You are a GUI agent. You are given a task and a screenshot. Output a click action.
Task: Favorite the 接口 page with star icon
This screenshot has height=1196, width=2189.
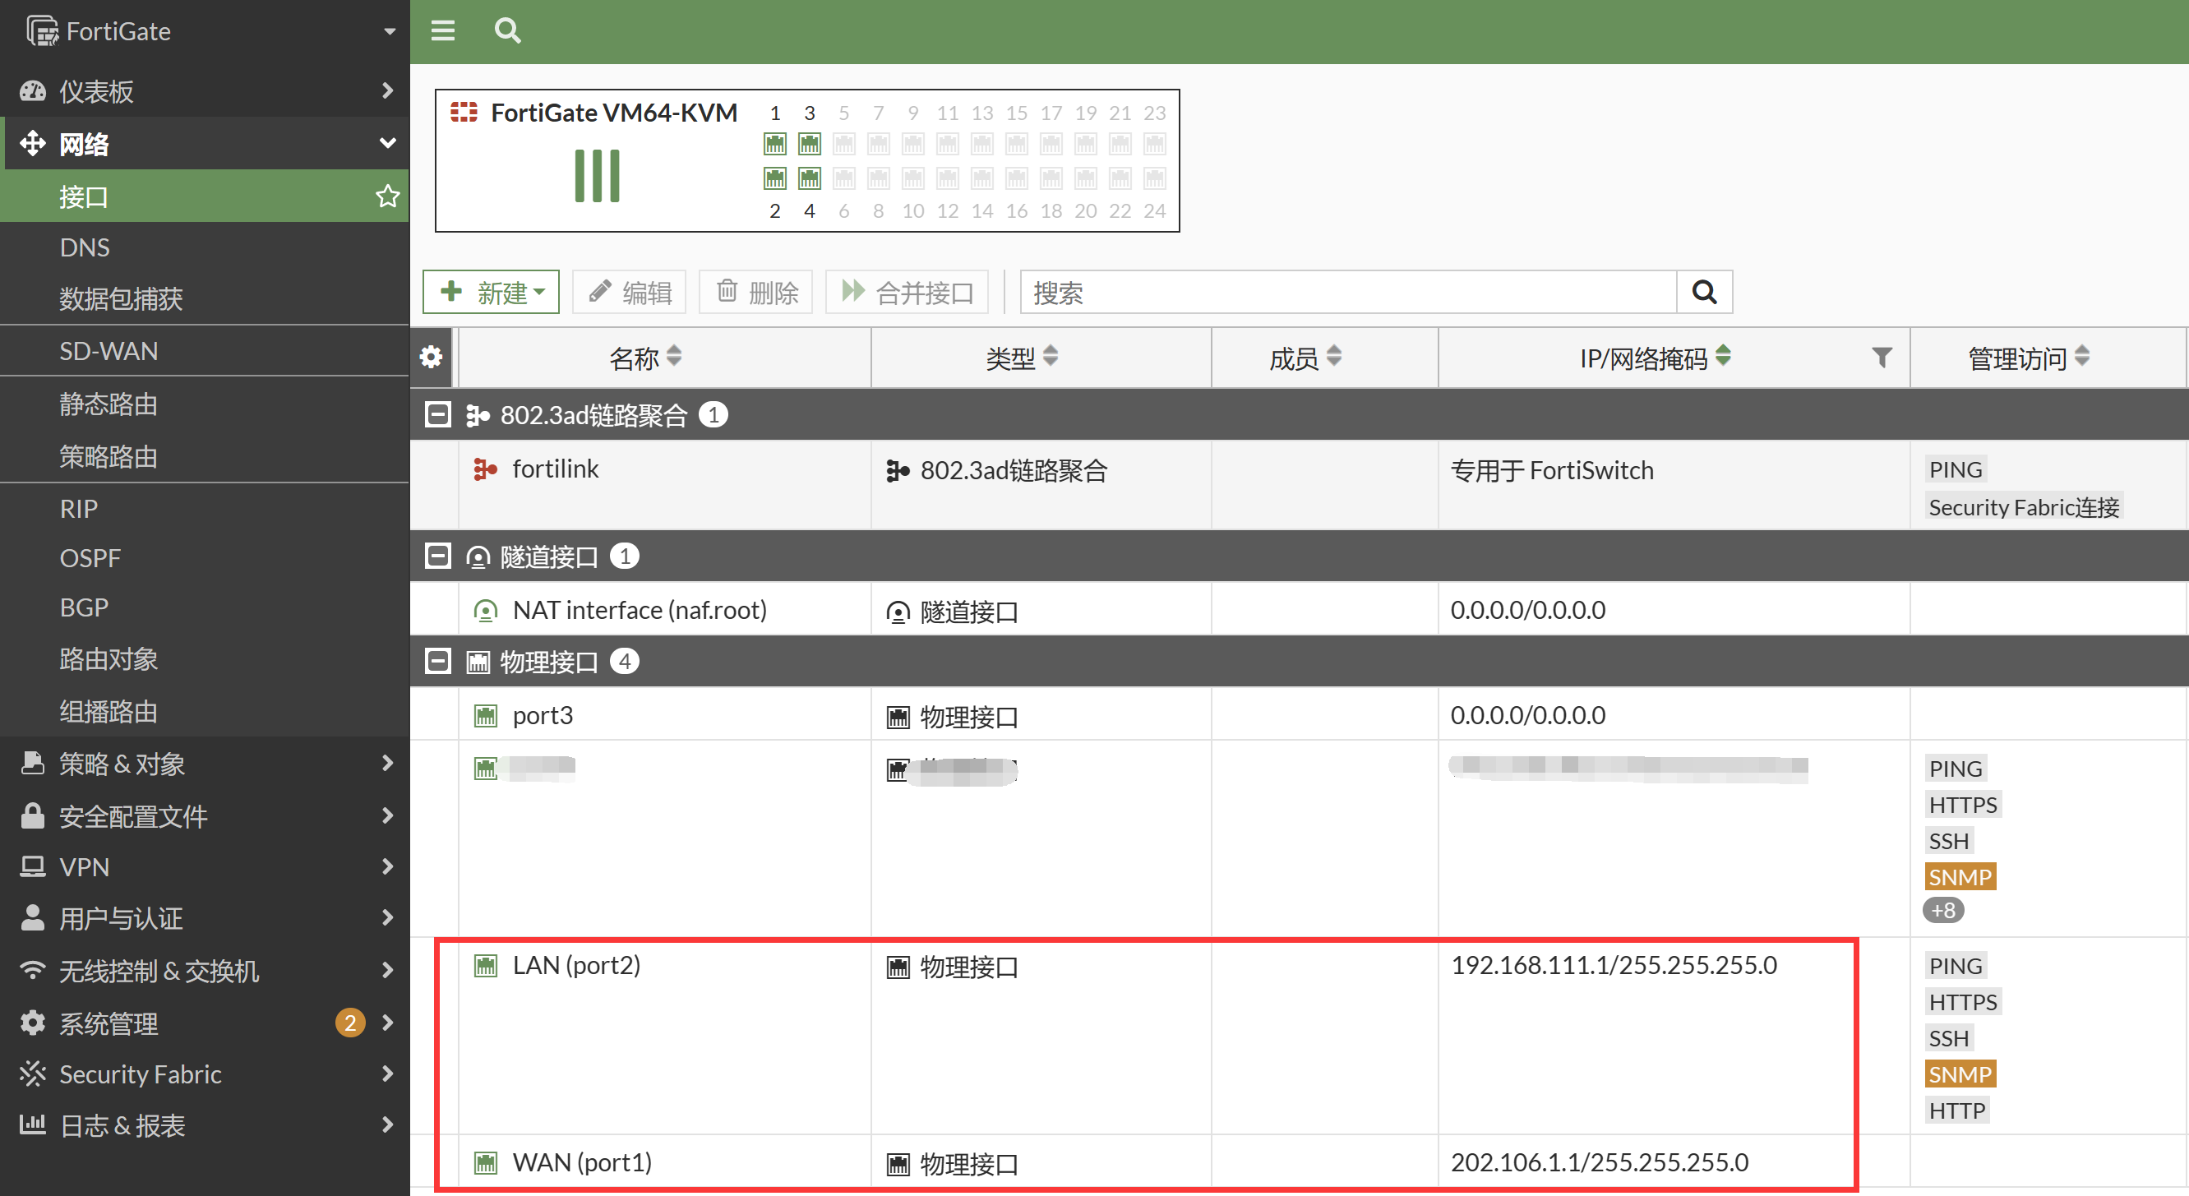coord(387,196)
